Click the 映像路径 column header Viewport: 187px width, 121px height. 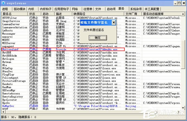[98, 14]
